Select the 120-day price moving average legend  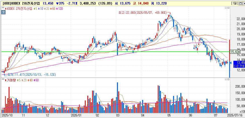coord(60,9)
